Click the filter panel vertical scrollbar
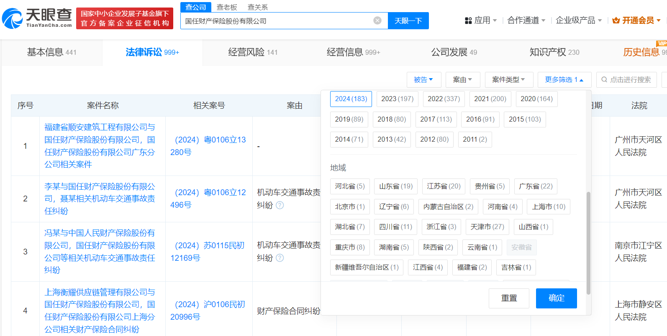 click(588, 243)
